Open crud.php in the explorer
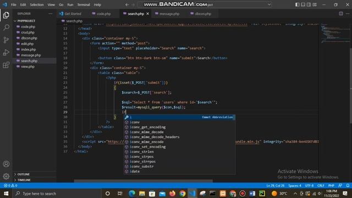Image resolution: width=352 pixels, height=198 pixels. coord(28,32)
